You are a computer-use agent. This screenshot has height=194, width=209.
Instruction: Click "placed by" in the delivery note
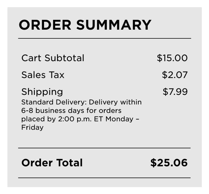pos(37,119)
